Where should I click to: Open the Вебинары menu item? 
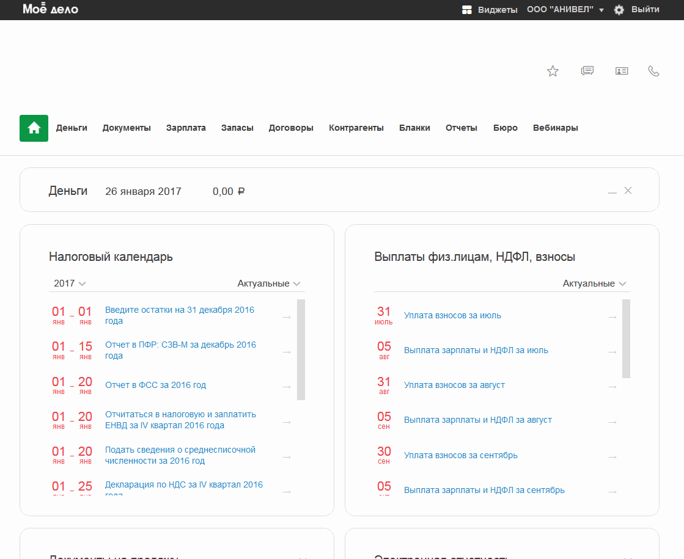click(555, 128)
